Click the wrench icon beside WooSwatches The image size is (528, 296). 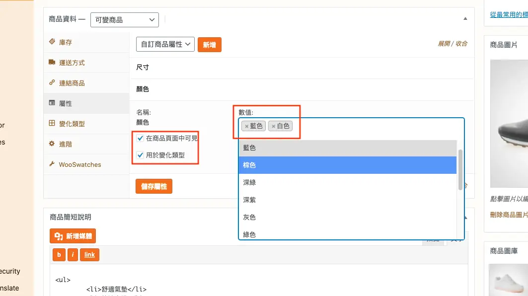[x=52, y=164]
